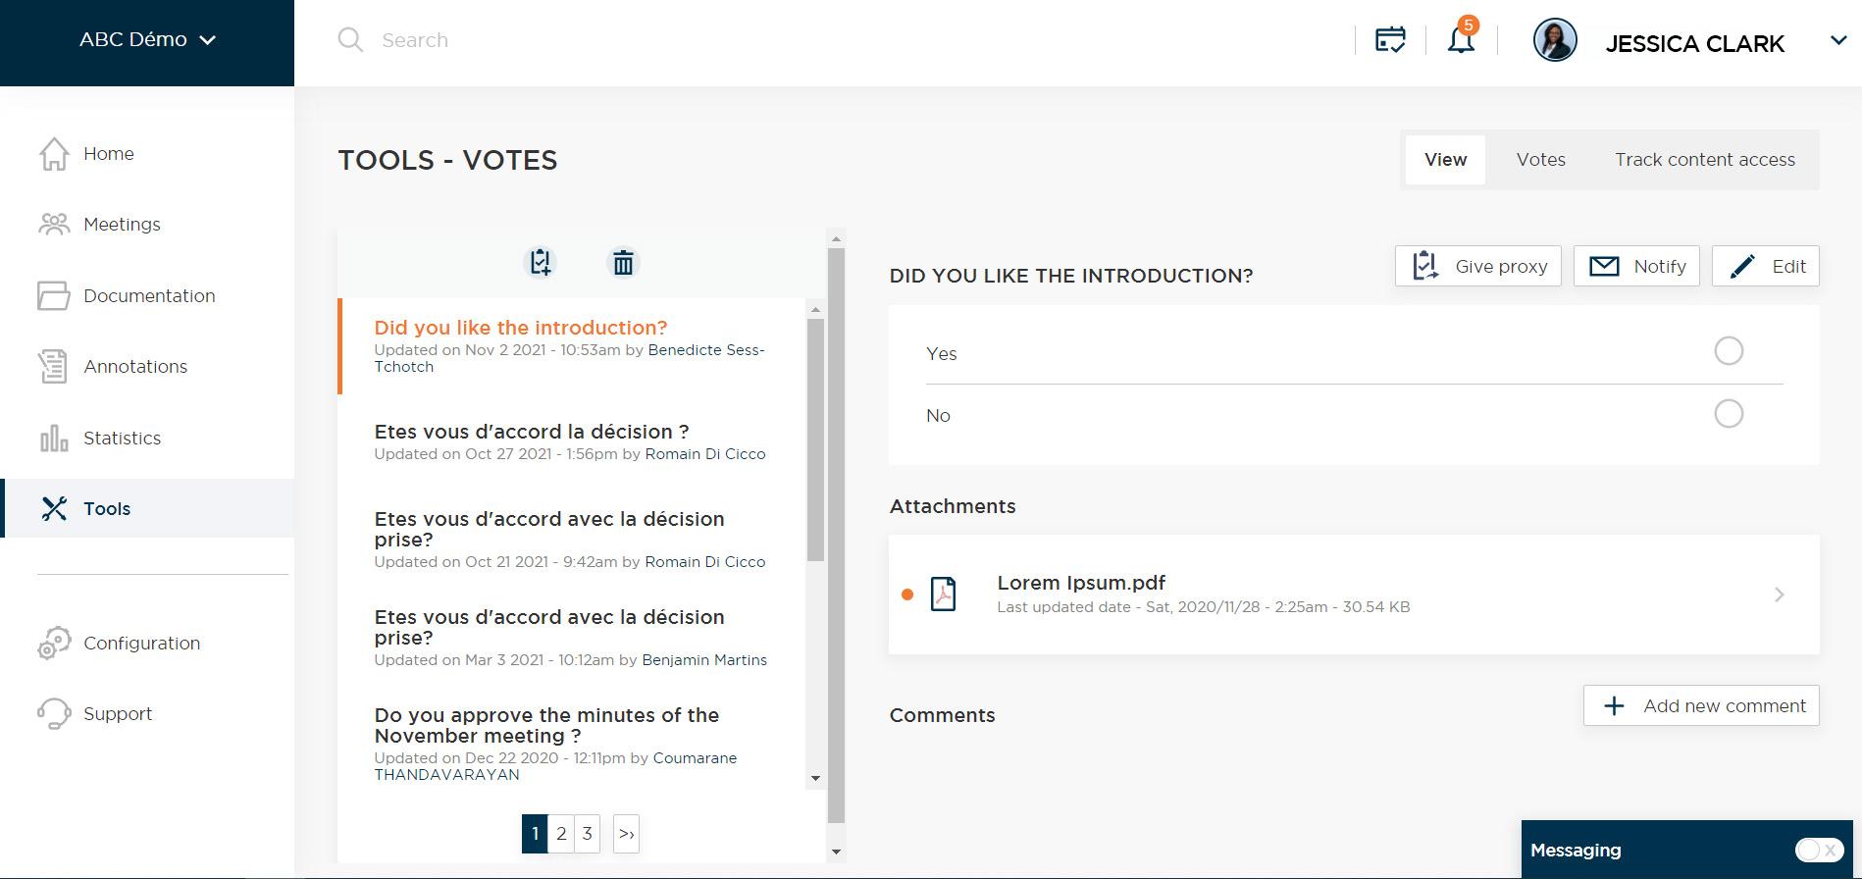Click the Give proxy button

1478,267
